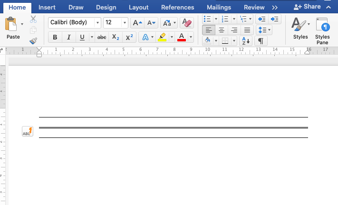The image size is (338, 205).
Task: Increase font size with grow icon
Action: (137, 23)
